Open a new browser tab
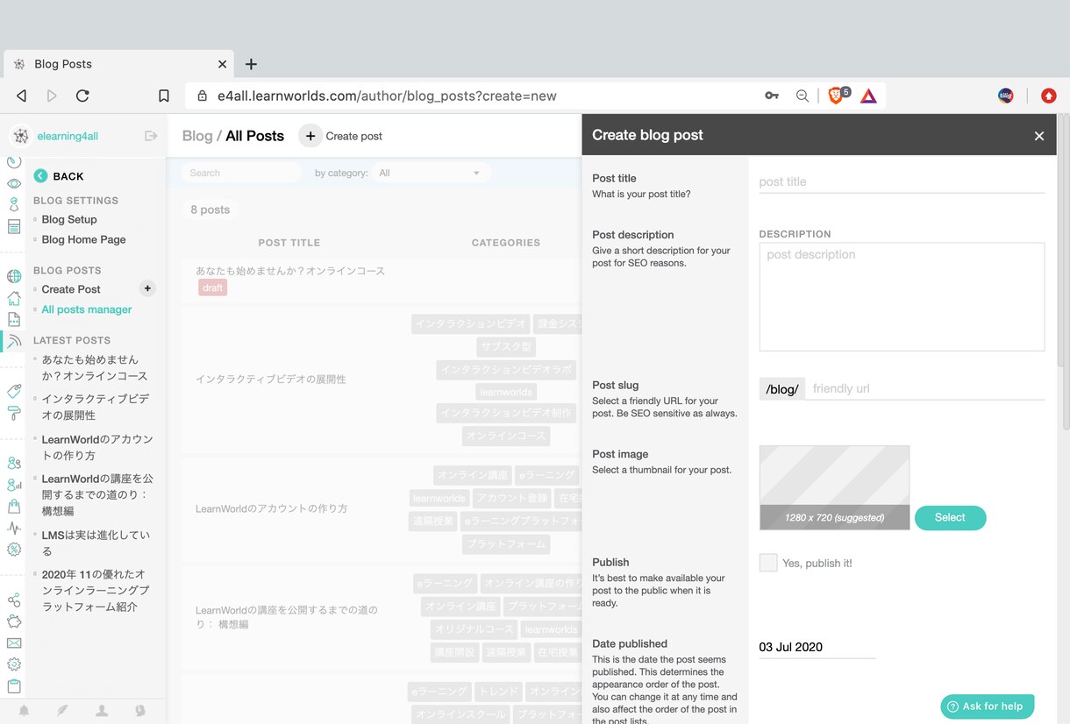The width and height of the screenshot is (1070, 724). pyautogui.click(x=251, y=64)
